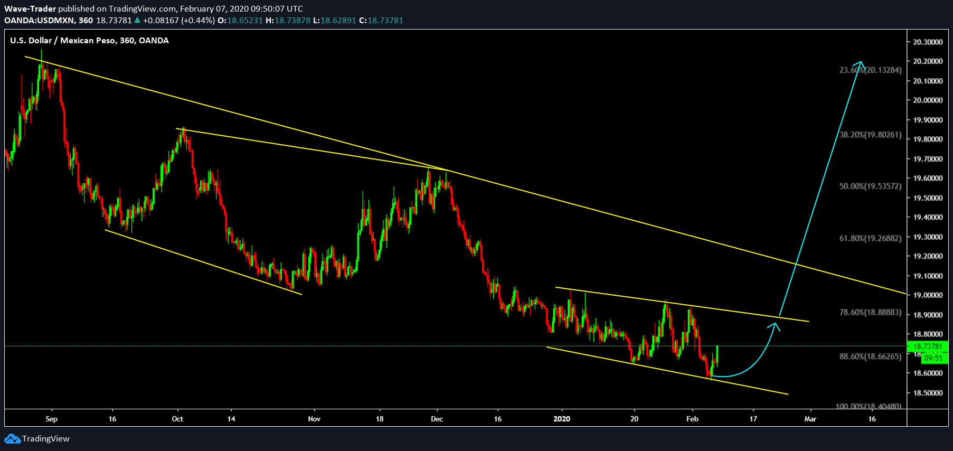Click the 19.70000 price axis label

[928, 159]
